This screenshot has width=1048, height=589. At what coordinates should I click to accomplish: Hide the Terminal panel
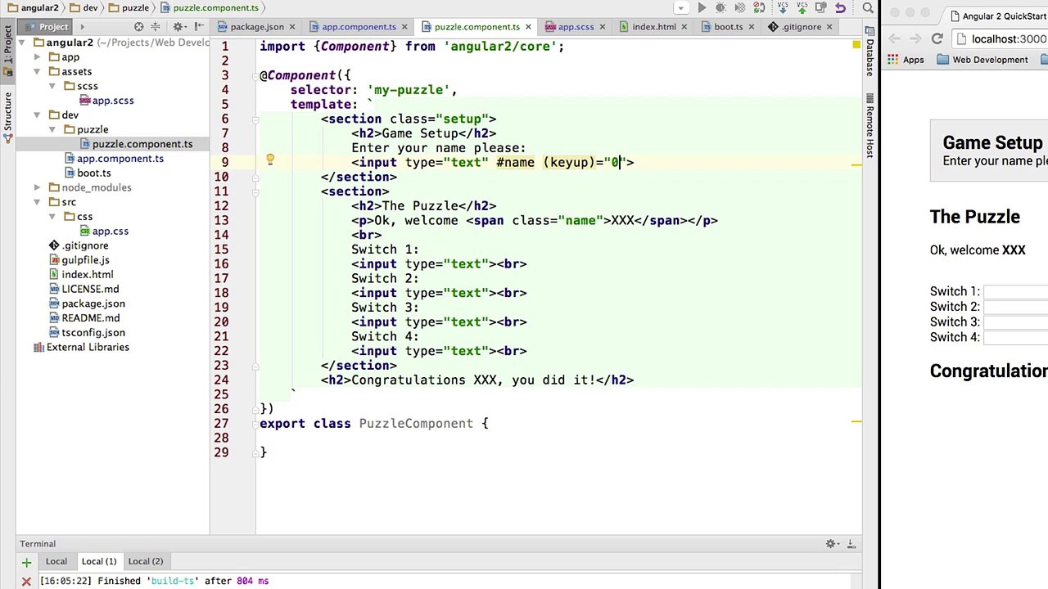(x=851, y=544)
